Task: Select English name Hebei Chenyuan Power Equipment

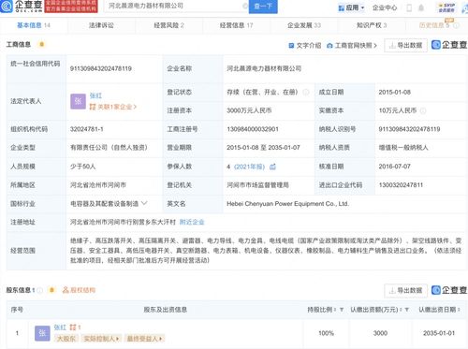Action: point(287,204)
